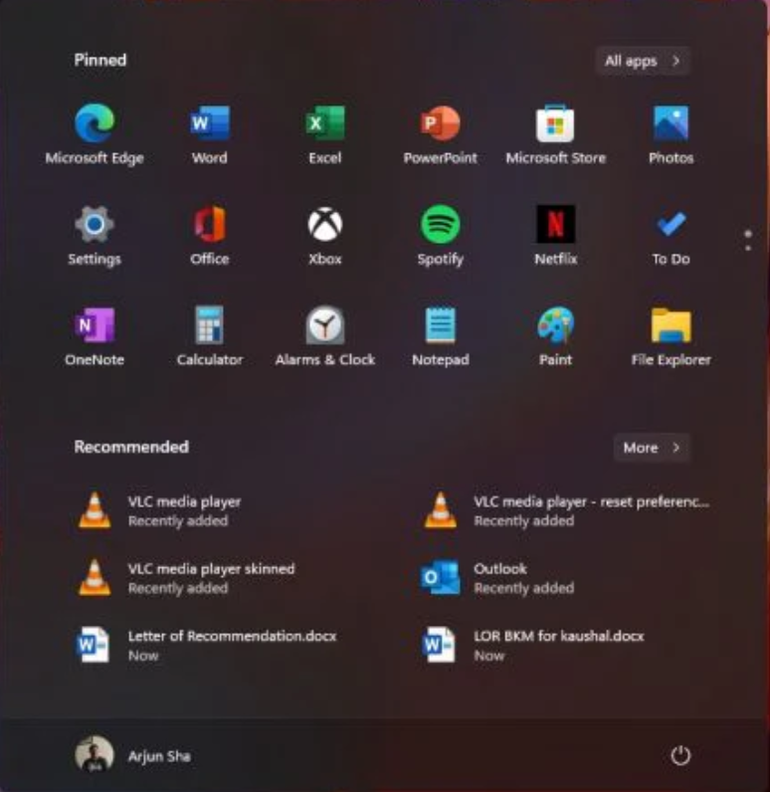Viewport: 770px width, 792px height.
Task: Launch Spotify from pinned apps
Action: pos(441,235)
